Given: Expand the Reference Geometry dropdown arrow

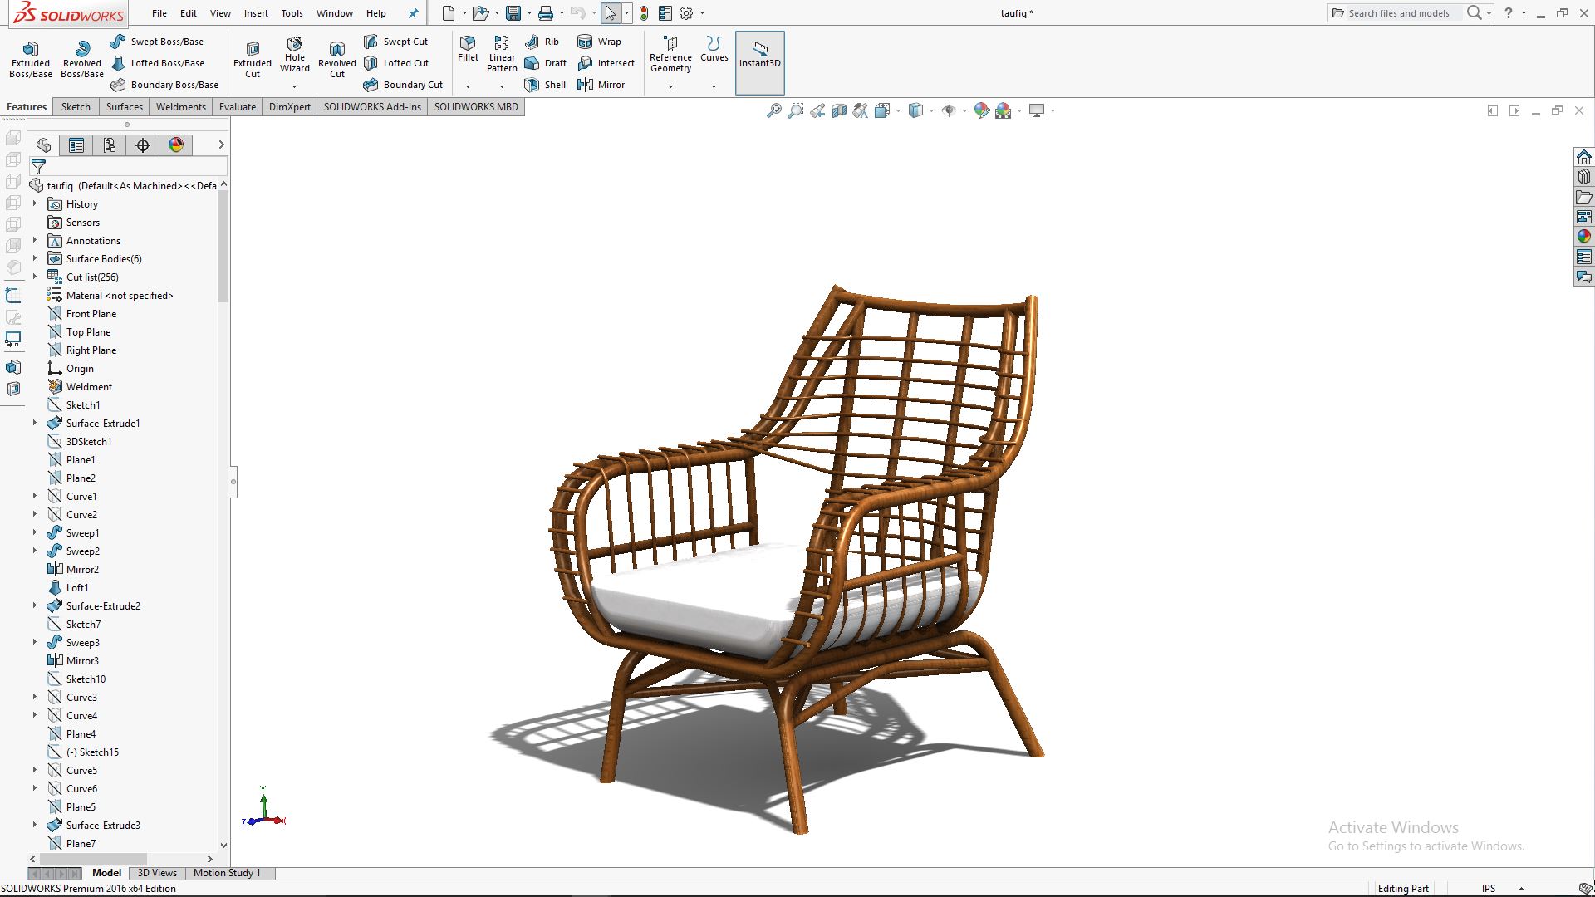Looking at the screenshot, I should 670,86.
